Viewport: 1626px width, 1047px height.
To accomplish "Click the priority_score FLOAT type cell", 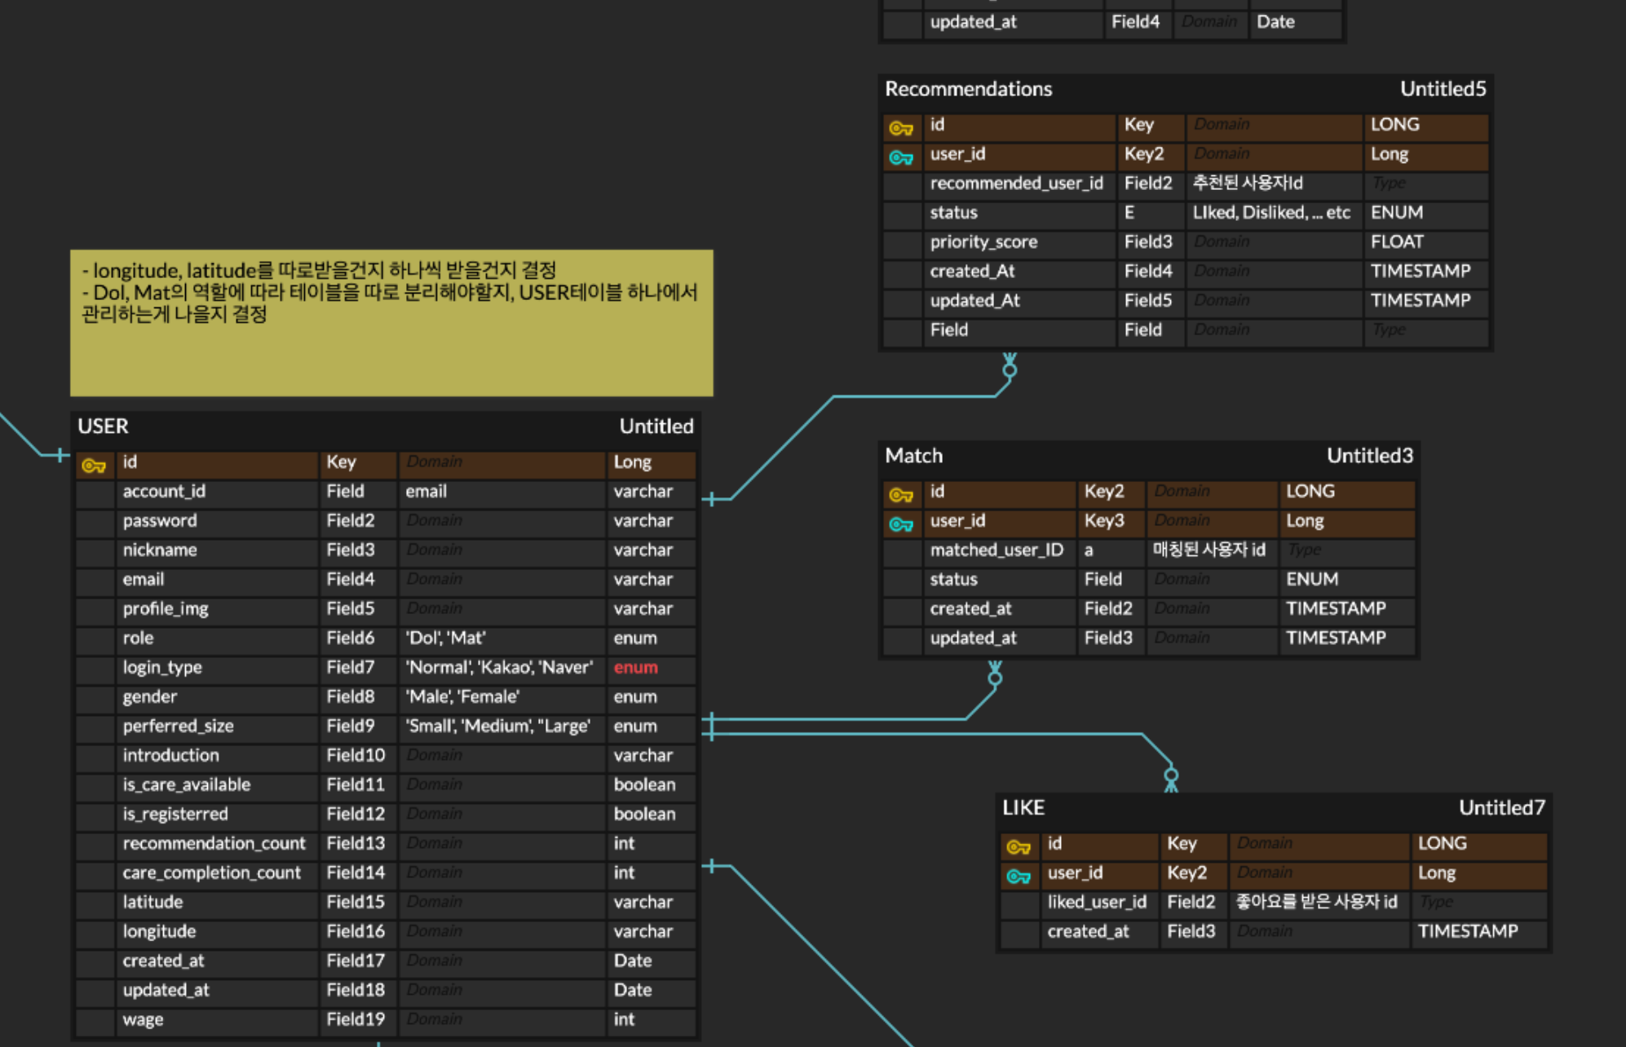I will (x=1396, y=242).
